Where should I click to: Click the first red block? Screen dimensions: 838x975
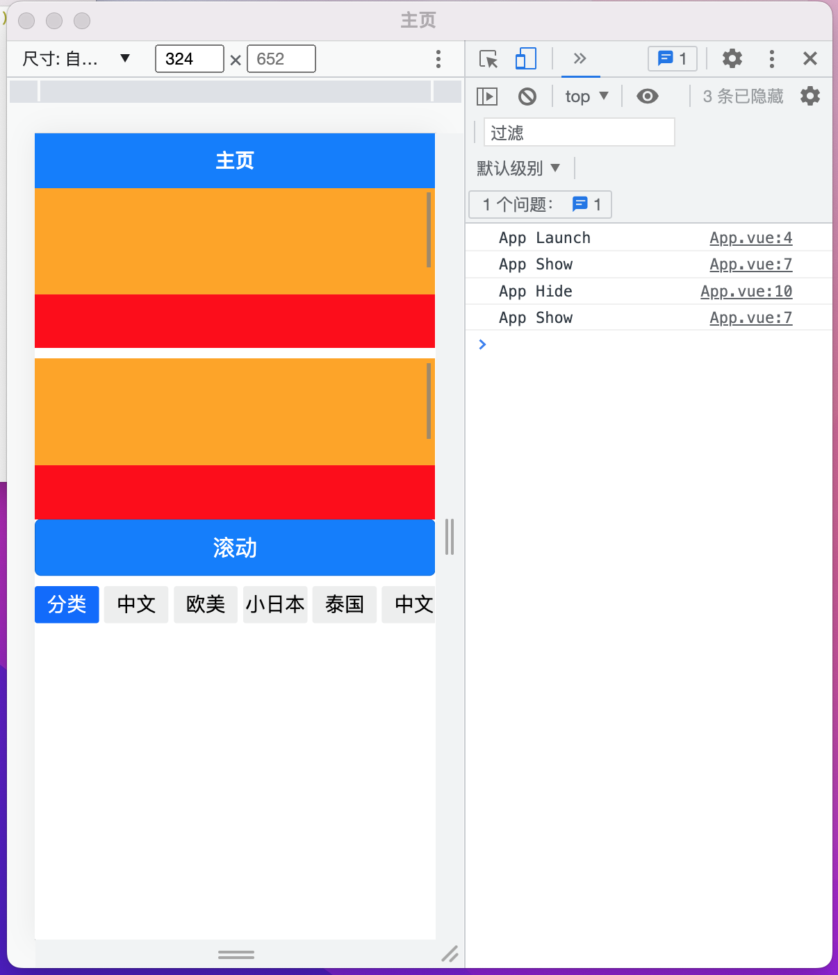pos(235,321)
